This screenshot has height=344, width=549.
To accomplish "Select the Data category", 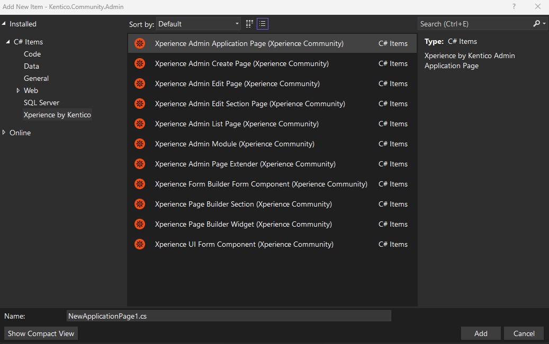I will tap(31, 66).
